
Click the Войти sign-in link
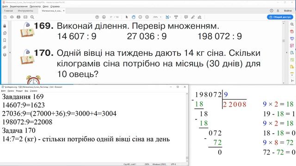click(x=288, y=11)
